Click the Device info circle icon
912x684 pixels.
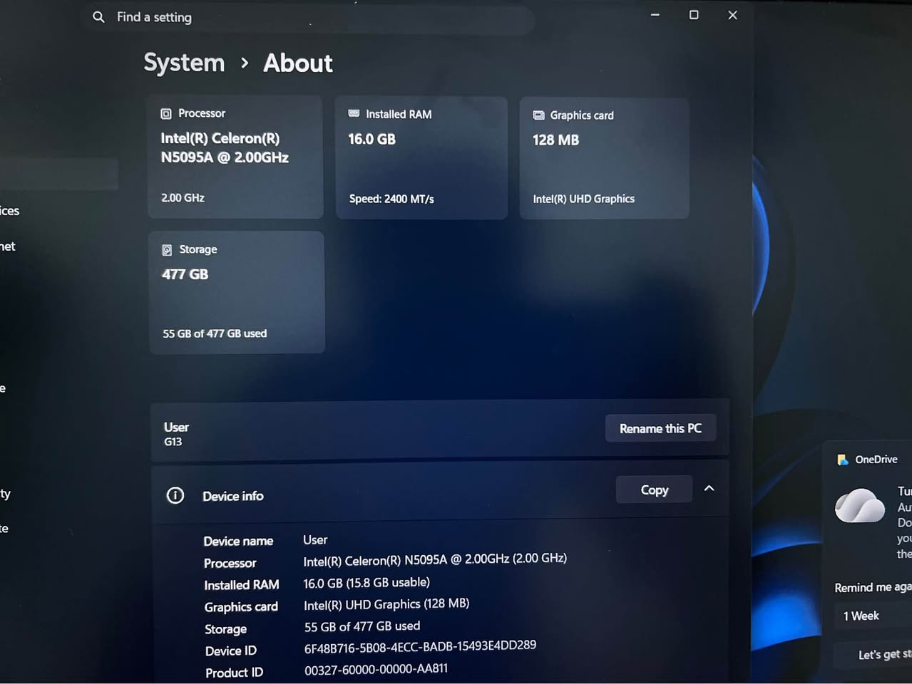point(175,495)
